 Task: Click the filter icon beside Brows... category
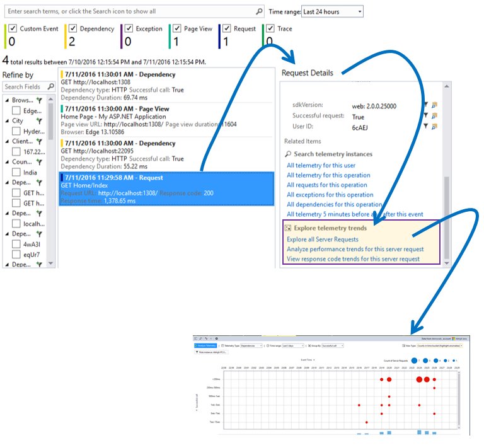coord(39,100)
